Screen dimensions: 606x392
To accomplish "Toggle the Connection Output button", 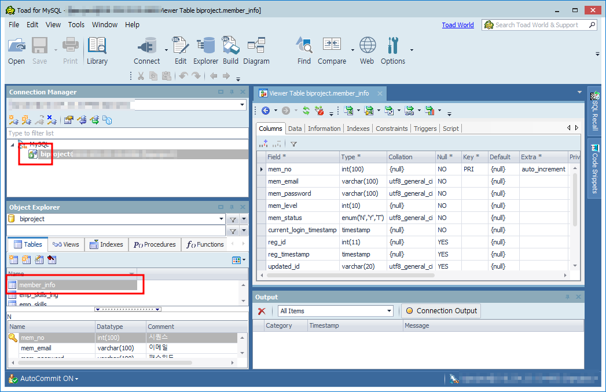I will pyautogui.click(x=442, y=311).
